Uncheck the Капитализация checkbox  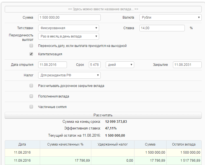pyautogui.click(x=31, y=54)
